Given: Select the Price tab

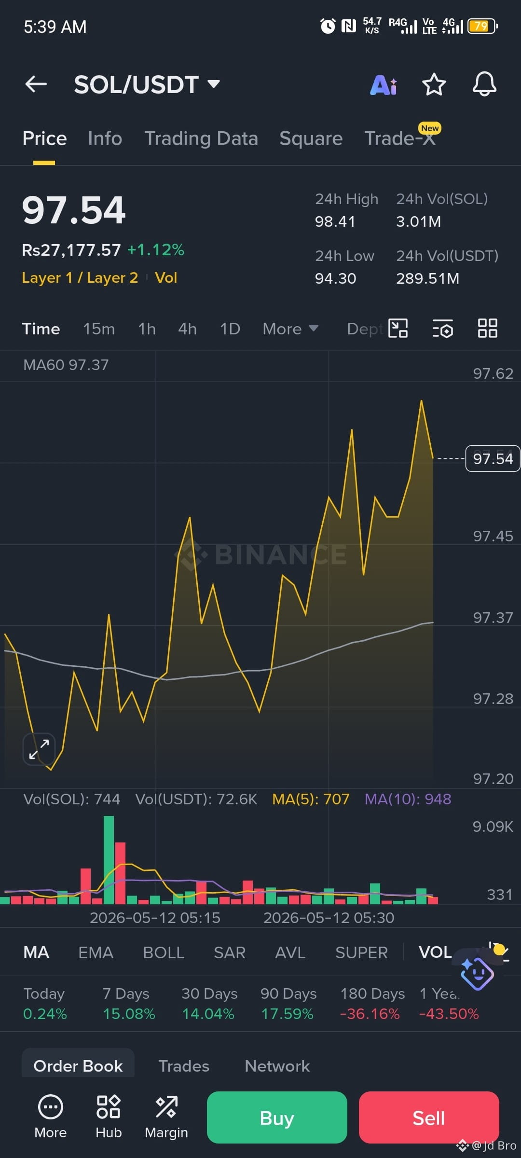Looking at the screenshot, I should (x=45, y=138).
